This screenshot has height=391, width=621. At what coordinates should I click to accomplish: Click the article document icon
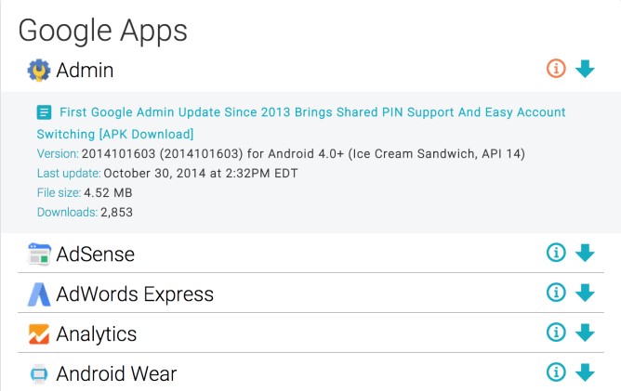45,112
